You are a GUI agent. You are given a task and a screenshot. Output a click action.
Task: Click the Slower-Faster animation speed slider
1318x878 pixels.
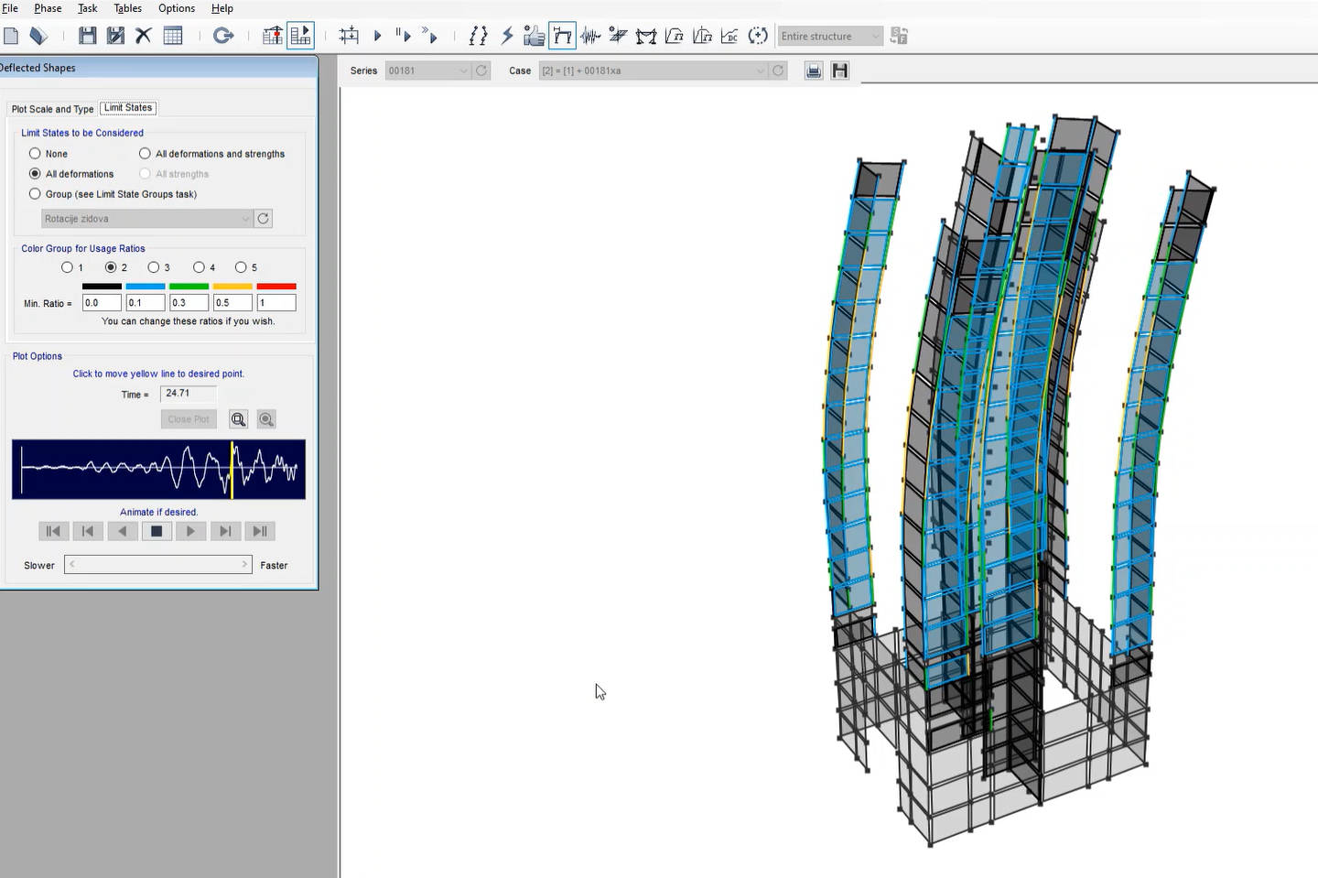(158, 565)
